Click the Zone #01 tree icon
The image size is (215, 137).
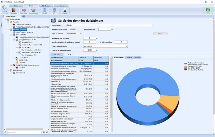(14, 35)
